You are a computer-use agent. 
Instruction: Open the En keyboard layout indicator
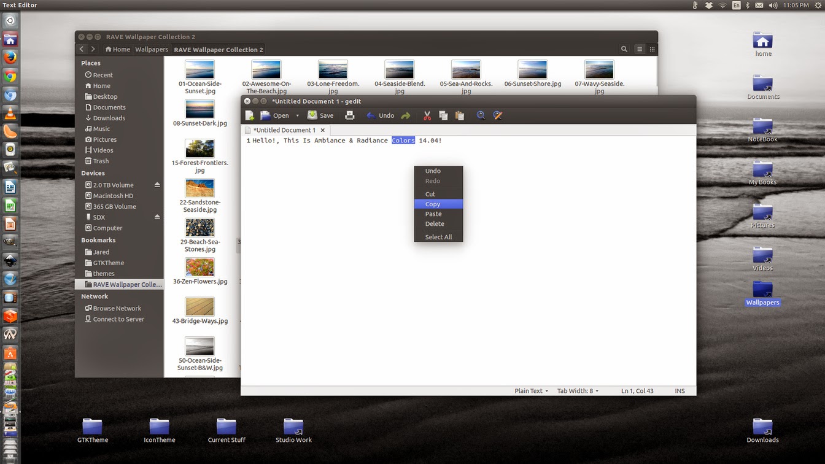[737, 5]
